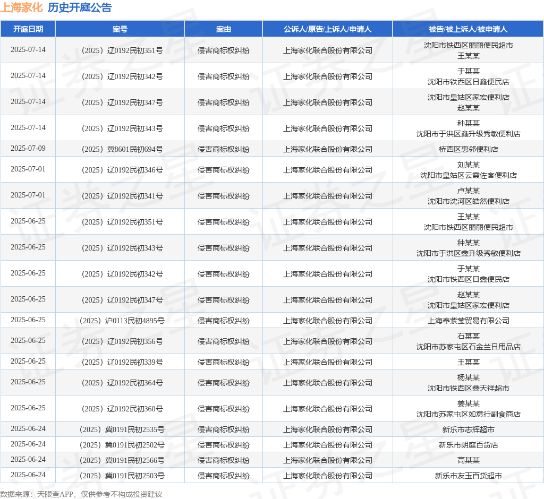Select the 案由 column header
544x499 pixels.
224,29
